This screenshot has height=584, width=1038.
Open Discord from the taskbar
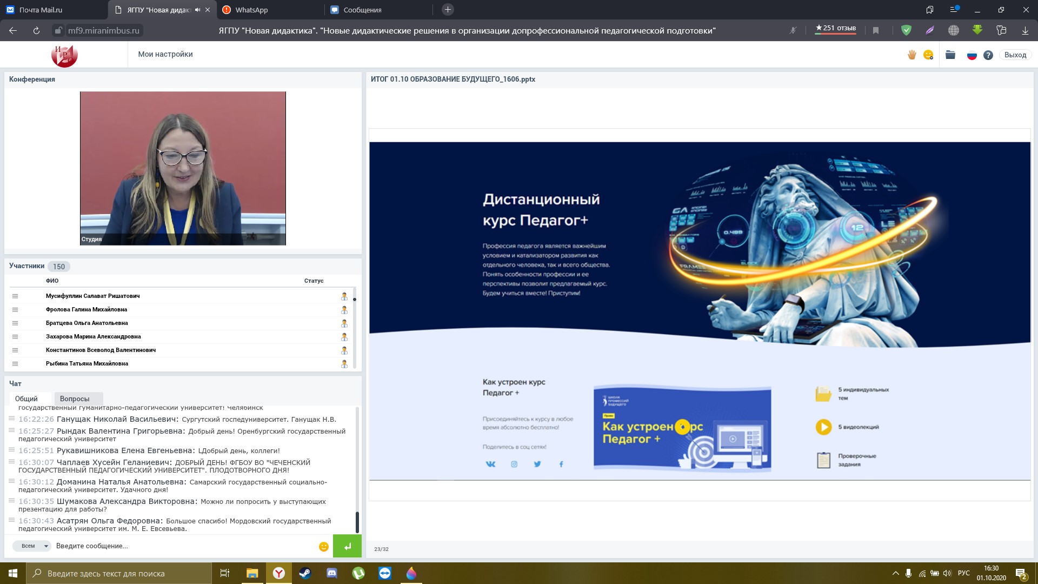[332, 573]
